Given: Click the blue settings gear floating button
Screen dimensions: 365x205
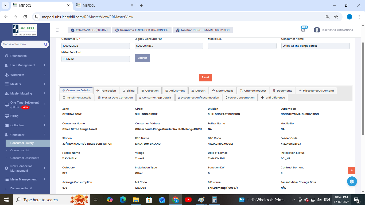Looking at the screenshot, I should 352,182.
